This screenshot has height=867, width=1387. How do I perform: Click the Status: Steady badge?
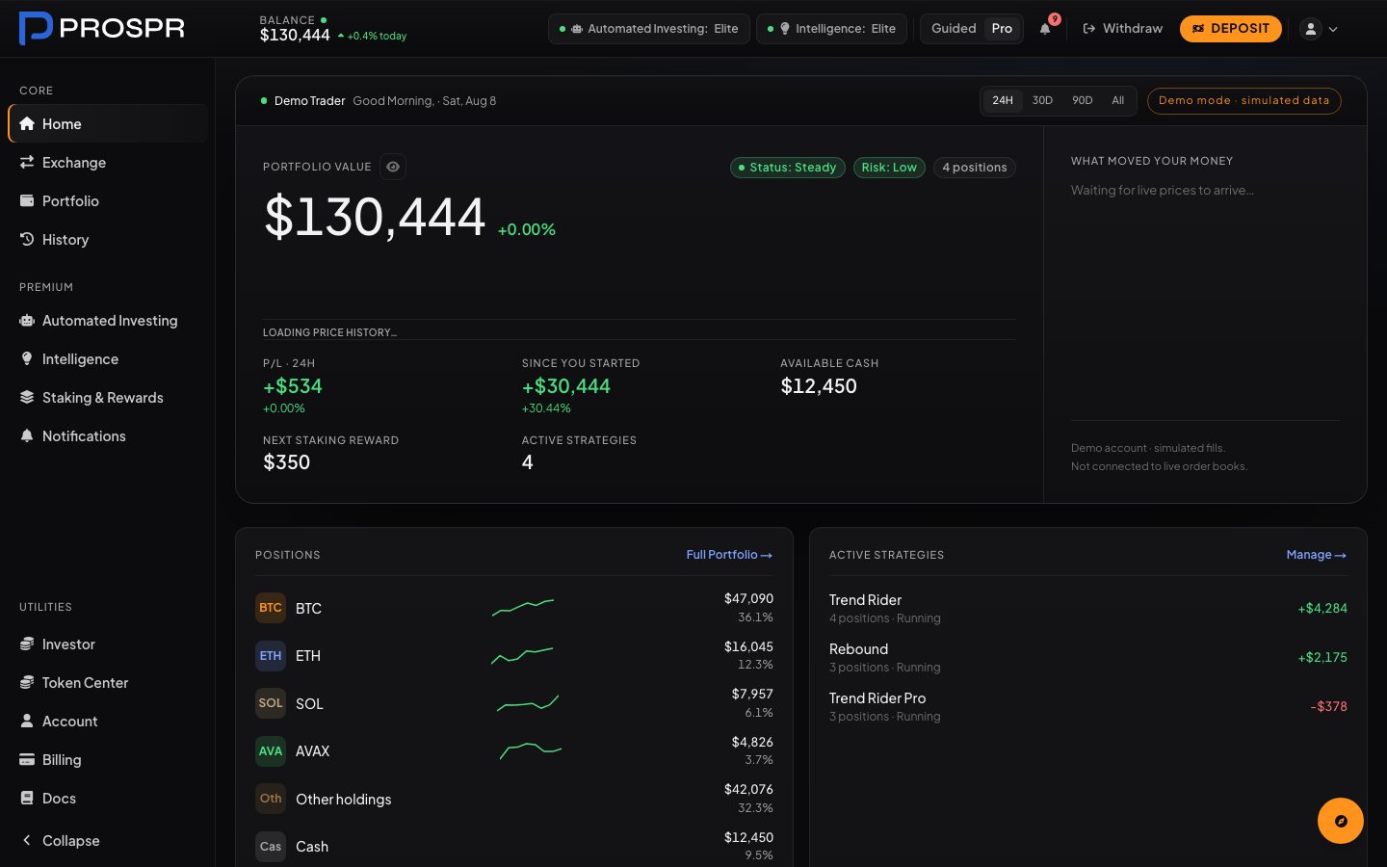click(788, 168)
